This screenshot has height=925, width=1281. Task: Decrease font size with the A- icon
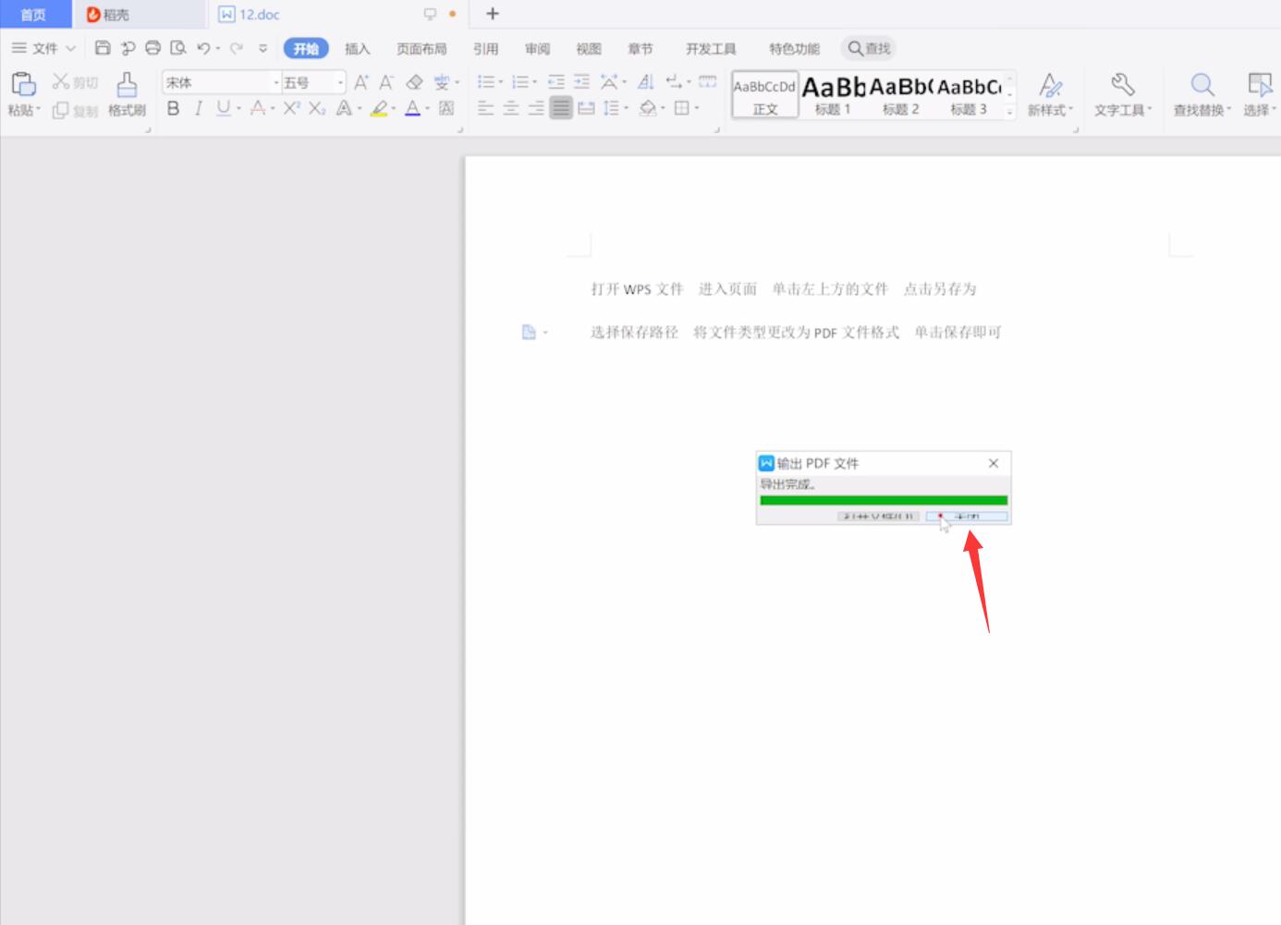[x=386, y=82]
